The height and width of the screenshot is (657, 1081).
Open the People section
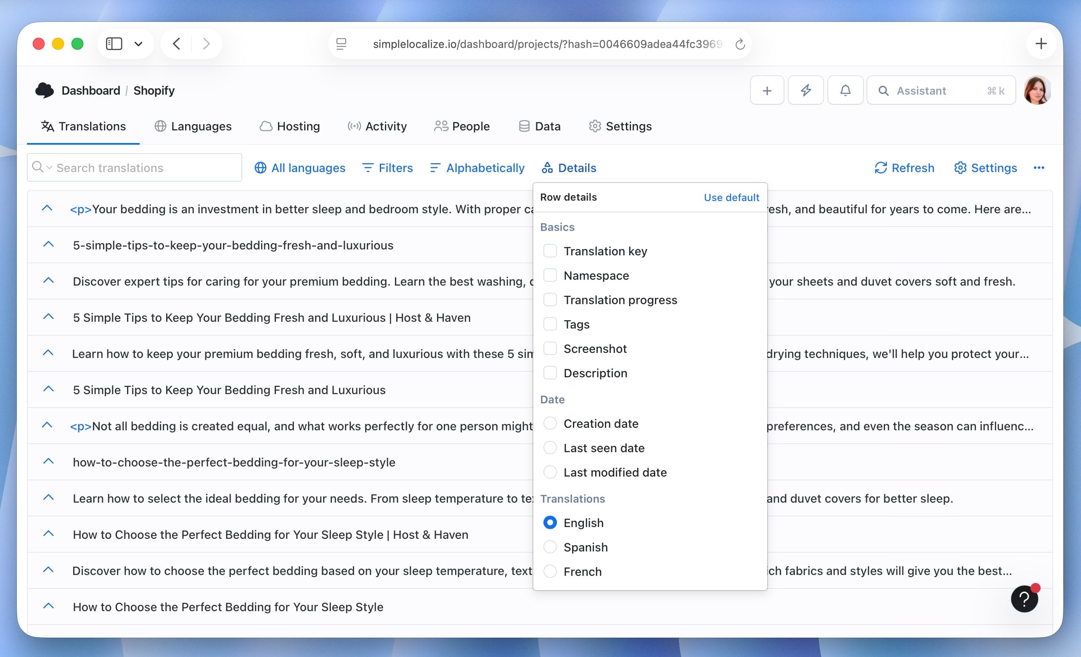461,126
